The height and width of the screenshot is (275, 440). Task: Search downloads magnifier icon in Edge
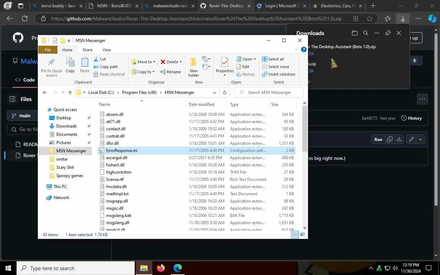366,33
